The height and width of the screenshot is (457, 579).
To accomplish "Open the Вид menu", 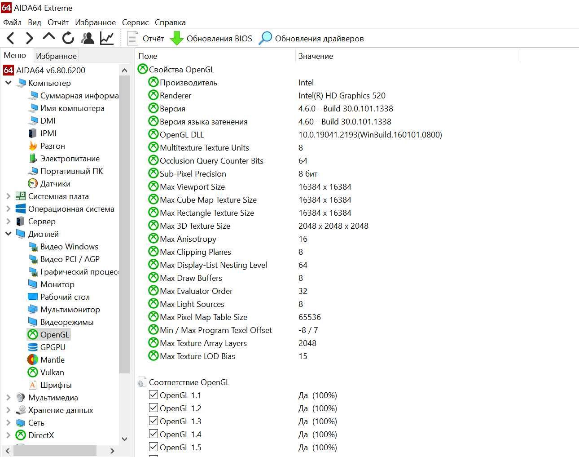I will tap(34, 22).
